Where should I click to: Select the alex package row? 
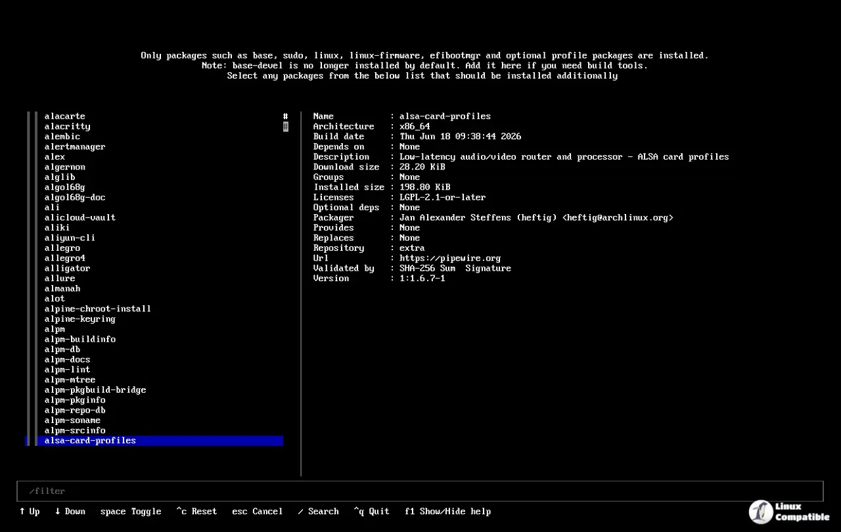[55, 157]
